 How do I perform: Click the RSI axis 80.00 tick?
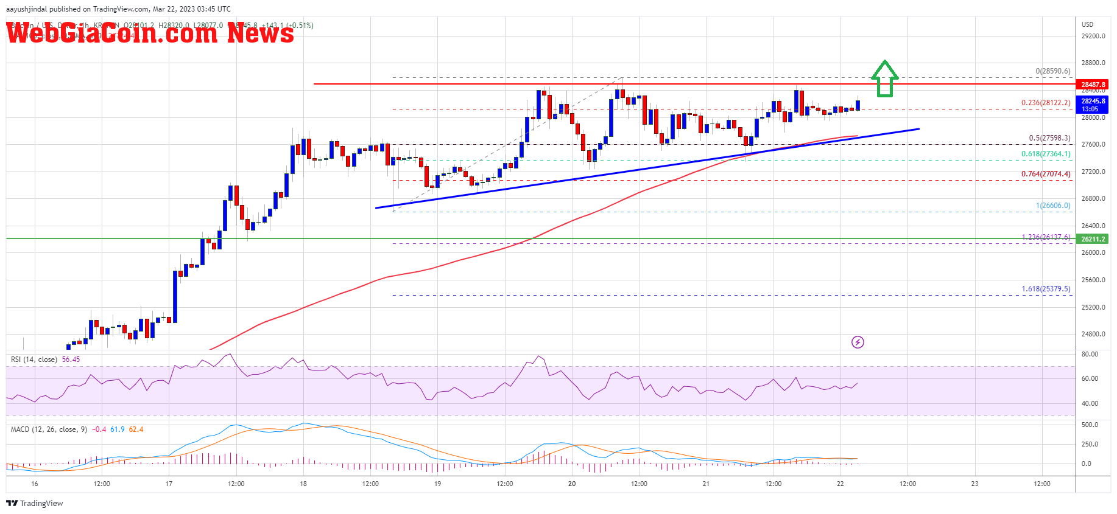click(1090, 354)
